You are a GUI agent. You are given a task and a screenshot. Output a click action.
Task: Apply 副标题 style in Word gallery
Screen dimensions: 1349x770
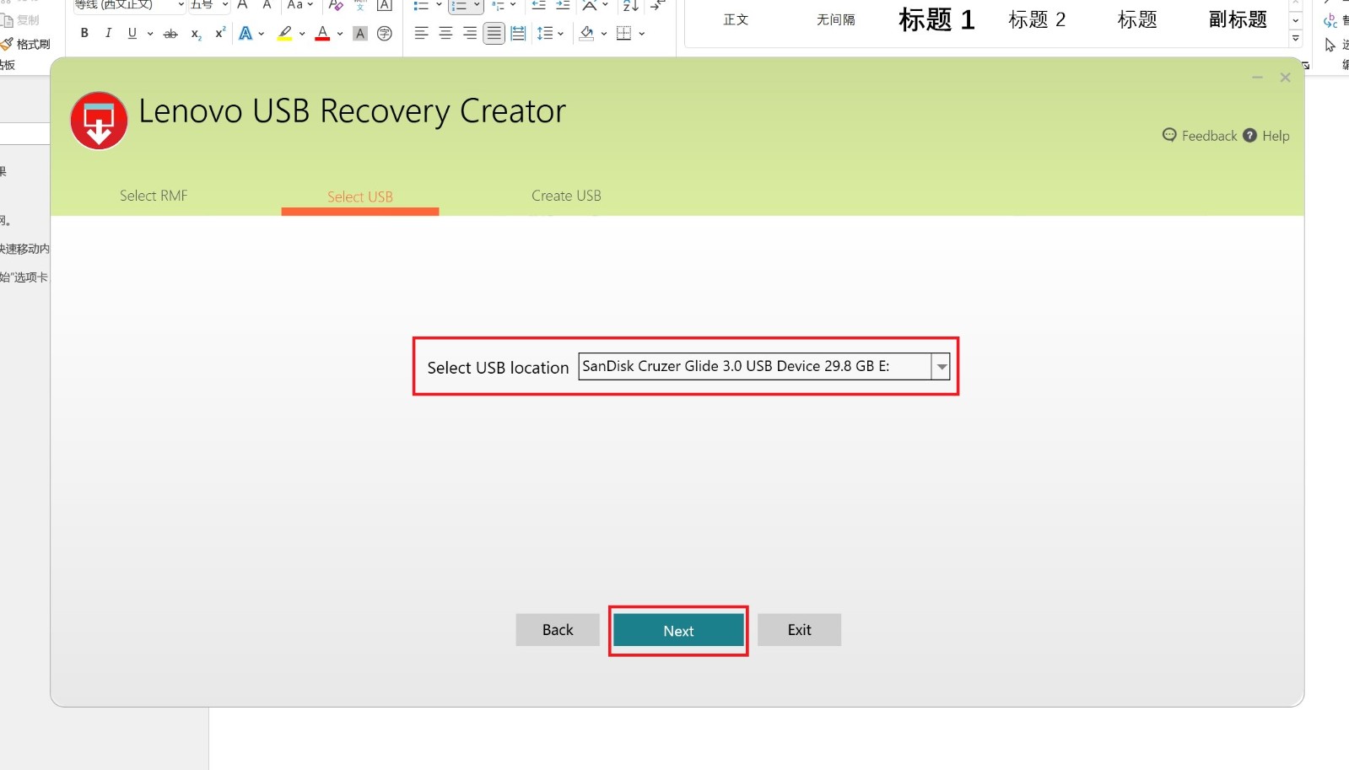point(1238,19)
